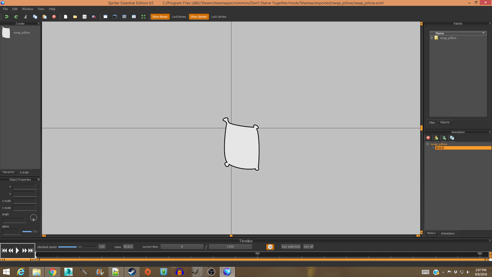Click the key selected button
Screen dimensions: 492x277
tap(291, 247)
